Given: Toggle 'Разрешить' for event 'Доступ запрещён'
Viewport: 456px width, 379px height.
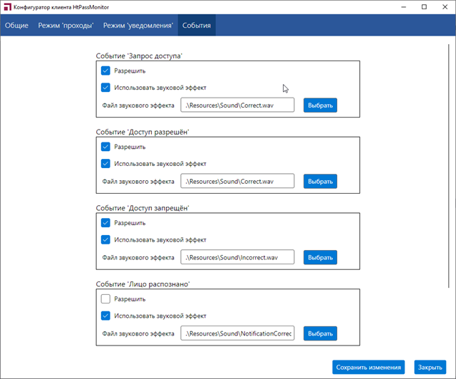Looking at the screenshot, I should point(105,223).
